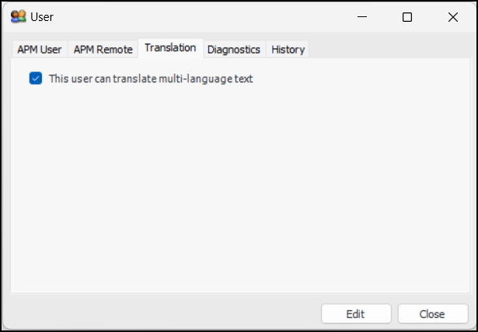The height and width of the screenshot is (332, 478).
Task: Click the window's bottom-right resize corner
Action: coord(473,327)
